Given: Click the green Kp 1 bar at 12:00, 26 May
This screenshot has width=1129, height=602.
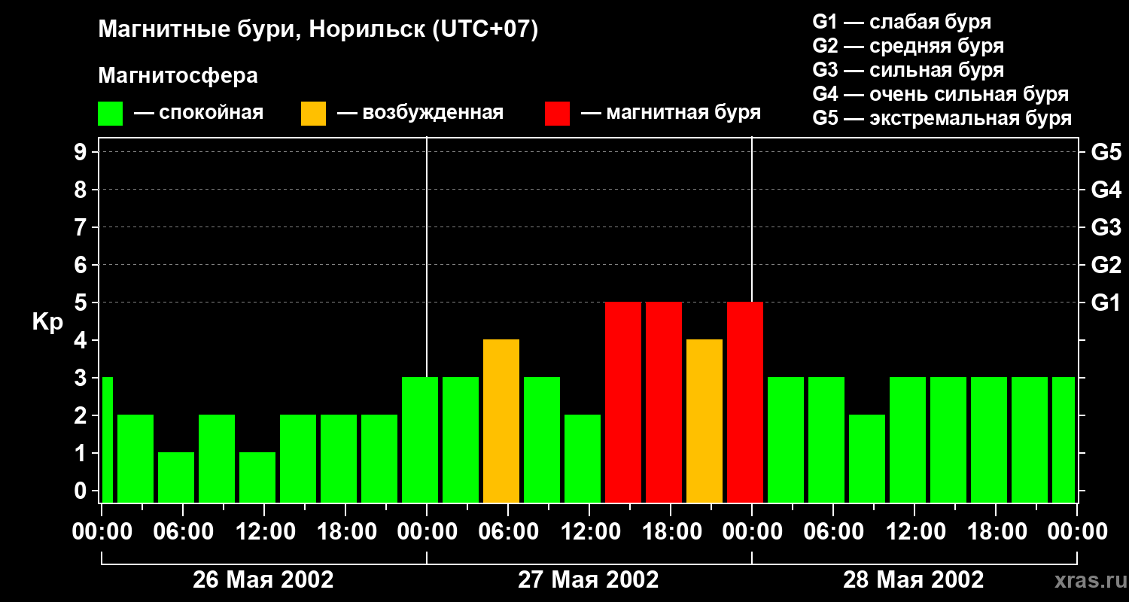Looking at the screenshot, I should click(x=257, y=477).
